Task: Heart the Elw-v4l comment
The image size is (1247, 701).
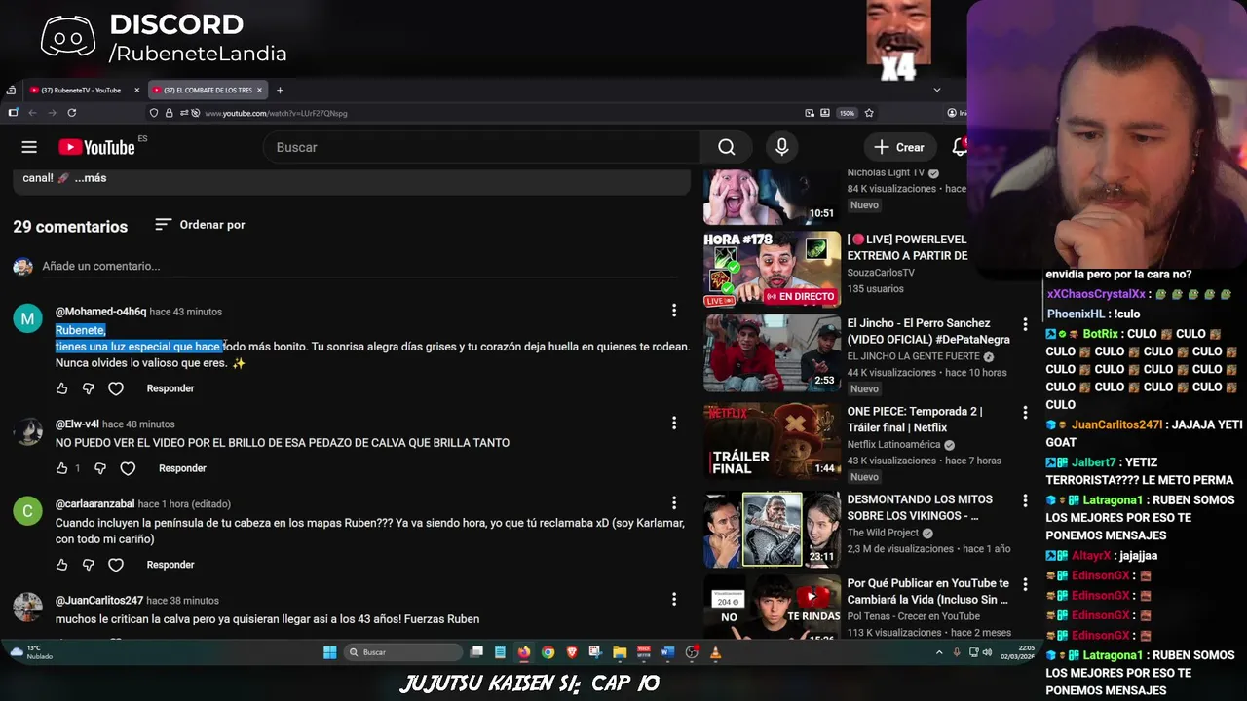Action: click(128, 468)
